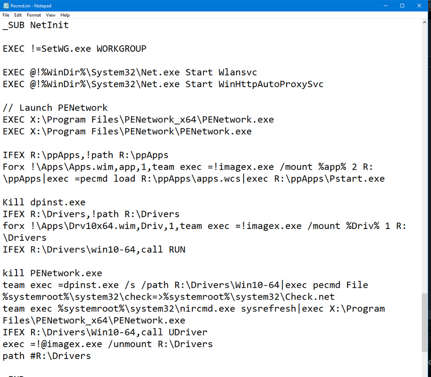Viewport: 431px width, 377px height.
Task: Open the Help menu
Action: [65, 15]
